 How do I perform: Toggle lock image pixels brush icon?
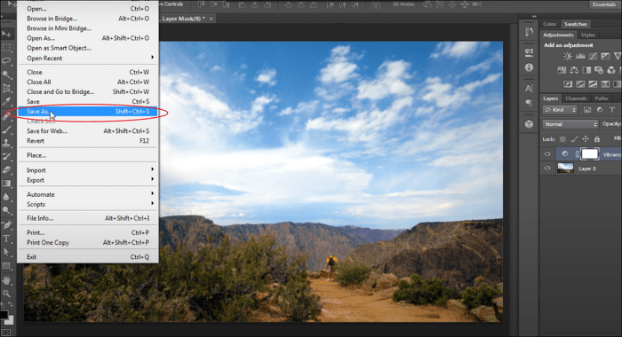click(574, 139)
